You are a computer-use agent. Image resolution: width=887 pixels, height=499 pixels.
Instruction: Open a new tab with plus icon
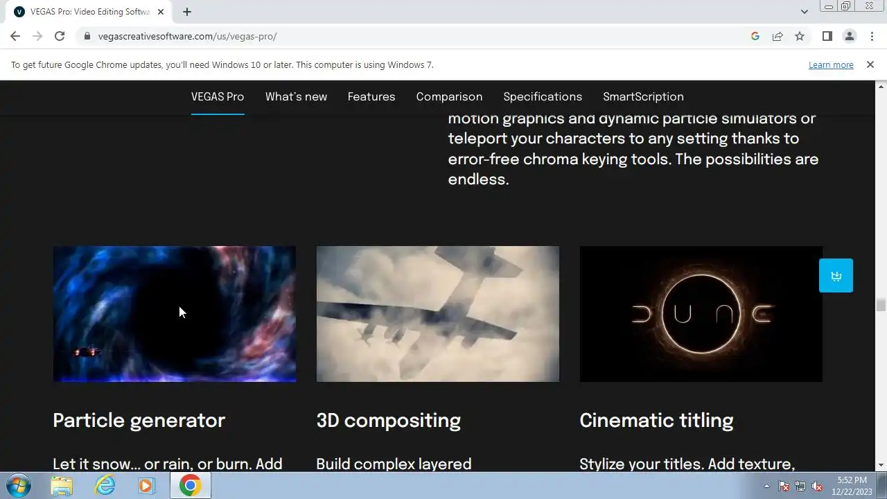[187, 12]
